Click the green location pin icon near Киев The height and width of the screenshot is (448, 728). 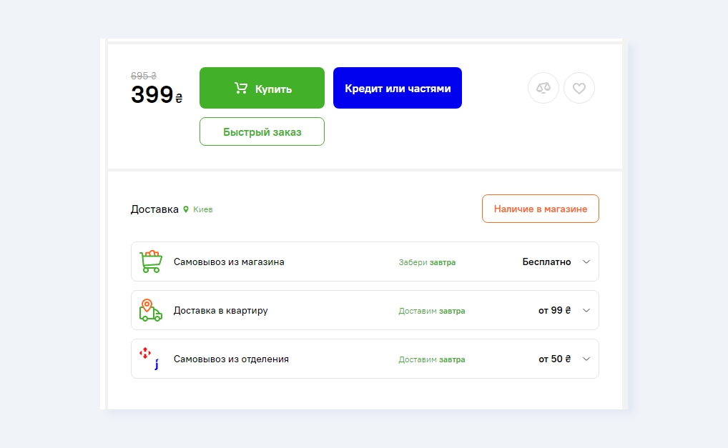186,209
